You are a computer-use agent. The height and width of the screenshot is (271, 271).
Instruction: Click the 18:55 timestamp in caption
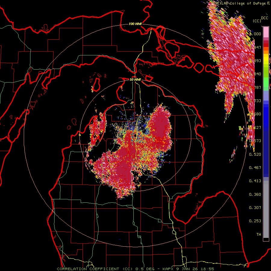(208, 269)
